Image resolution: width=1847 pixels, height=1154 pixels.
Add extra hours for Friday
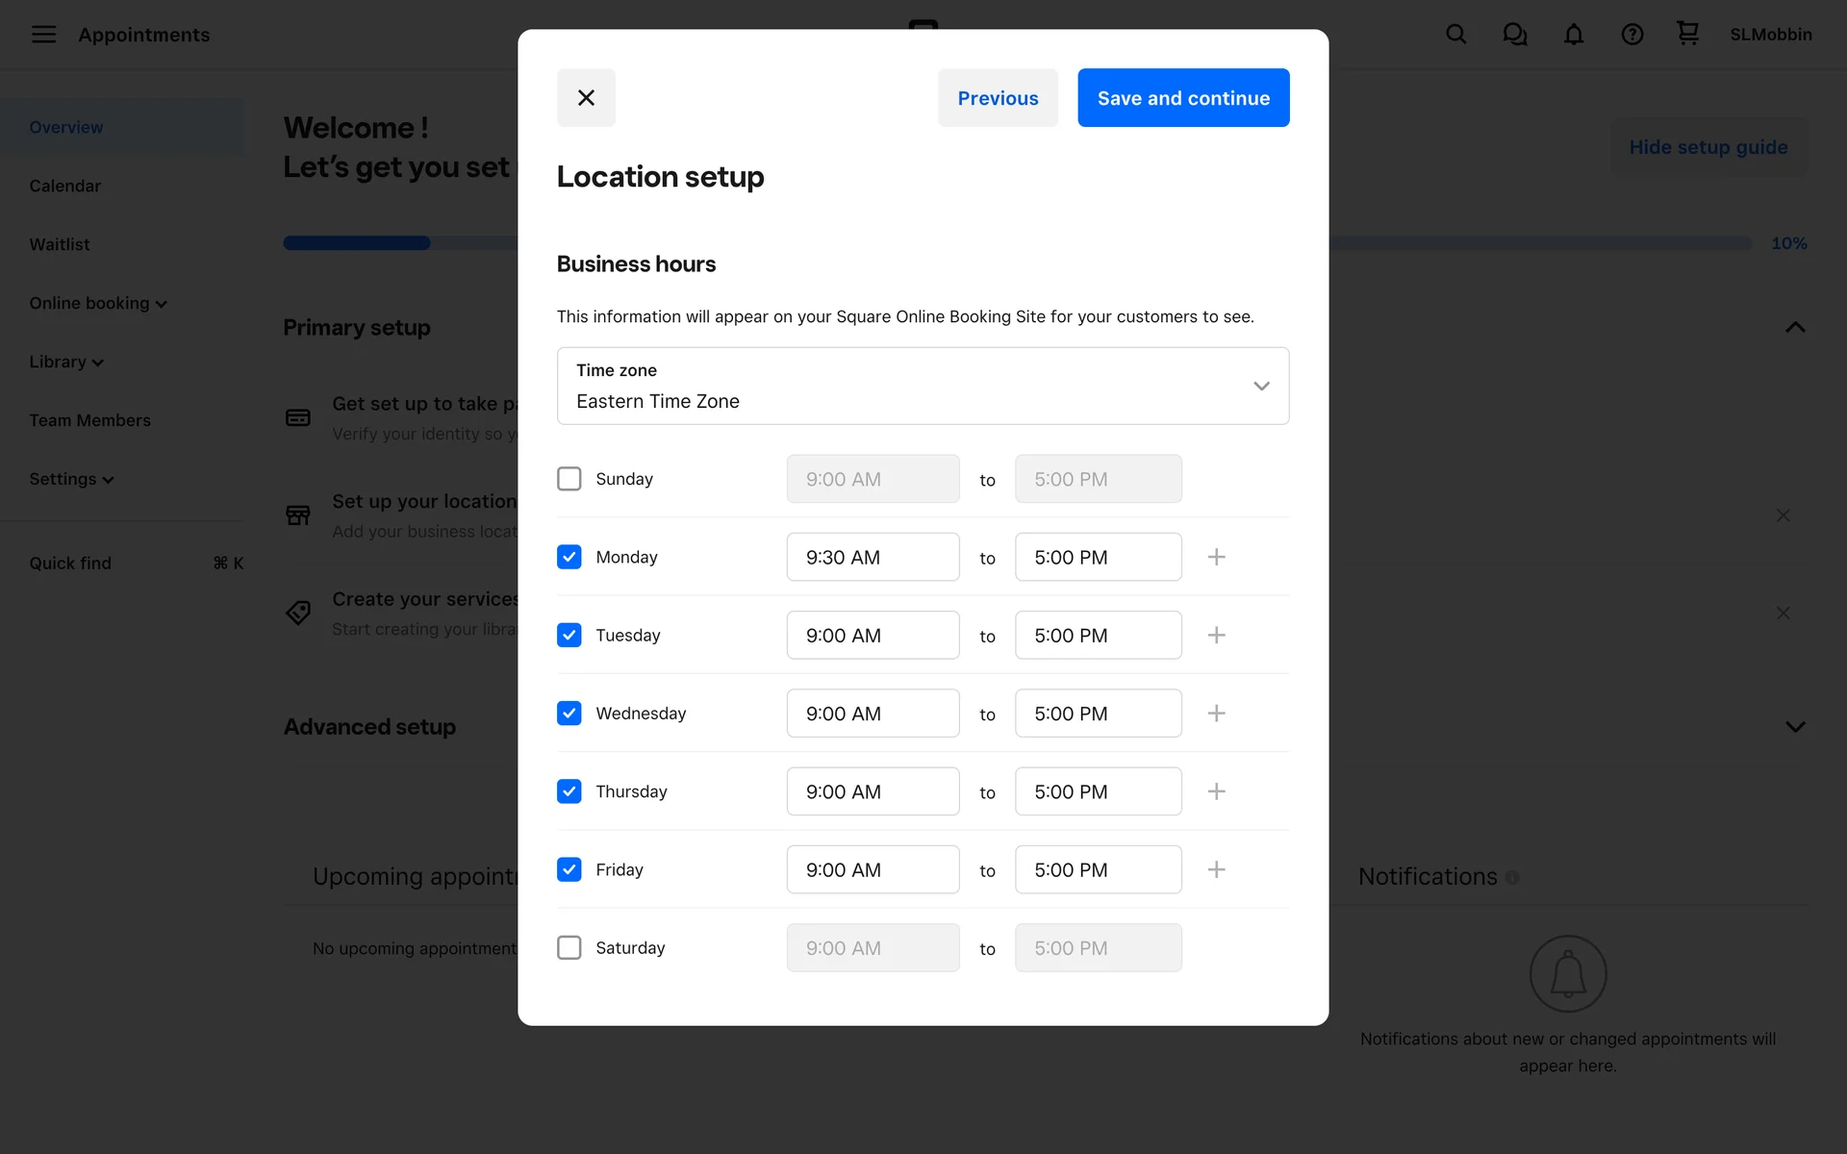[x=1216, y=869]
